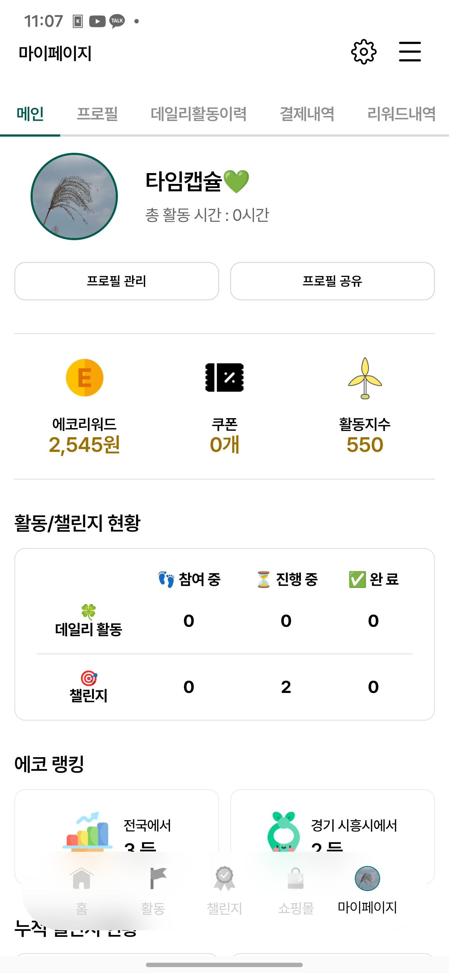Screen dimensions: 449x973
Task: Open settings via the gear icon
Action: [x=364, y=52]
